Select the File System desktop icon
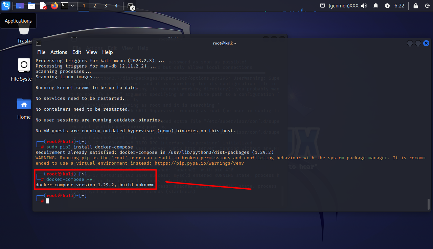Image resolution: width=433 pixels, height=249 pixels. click(22, 70)
